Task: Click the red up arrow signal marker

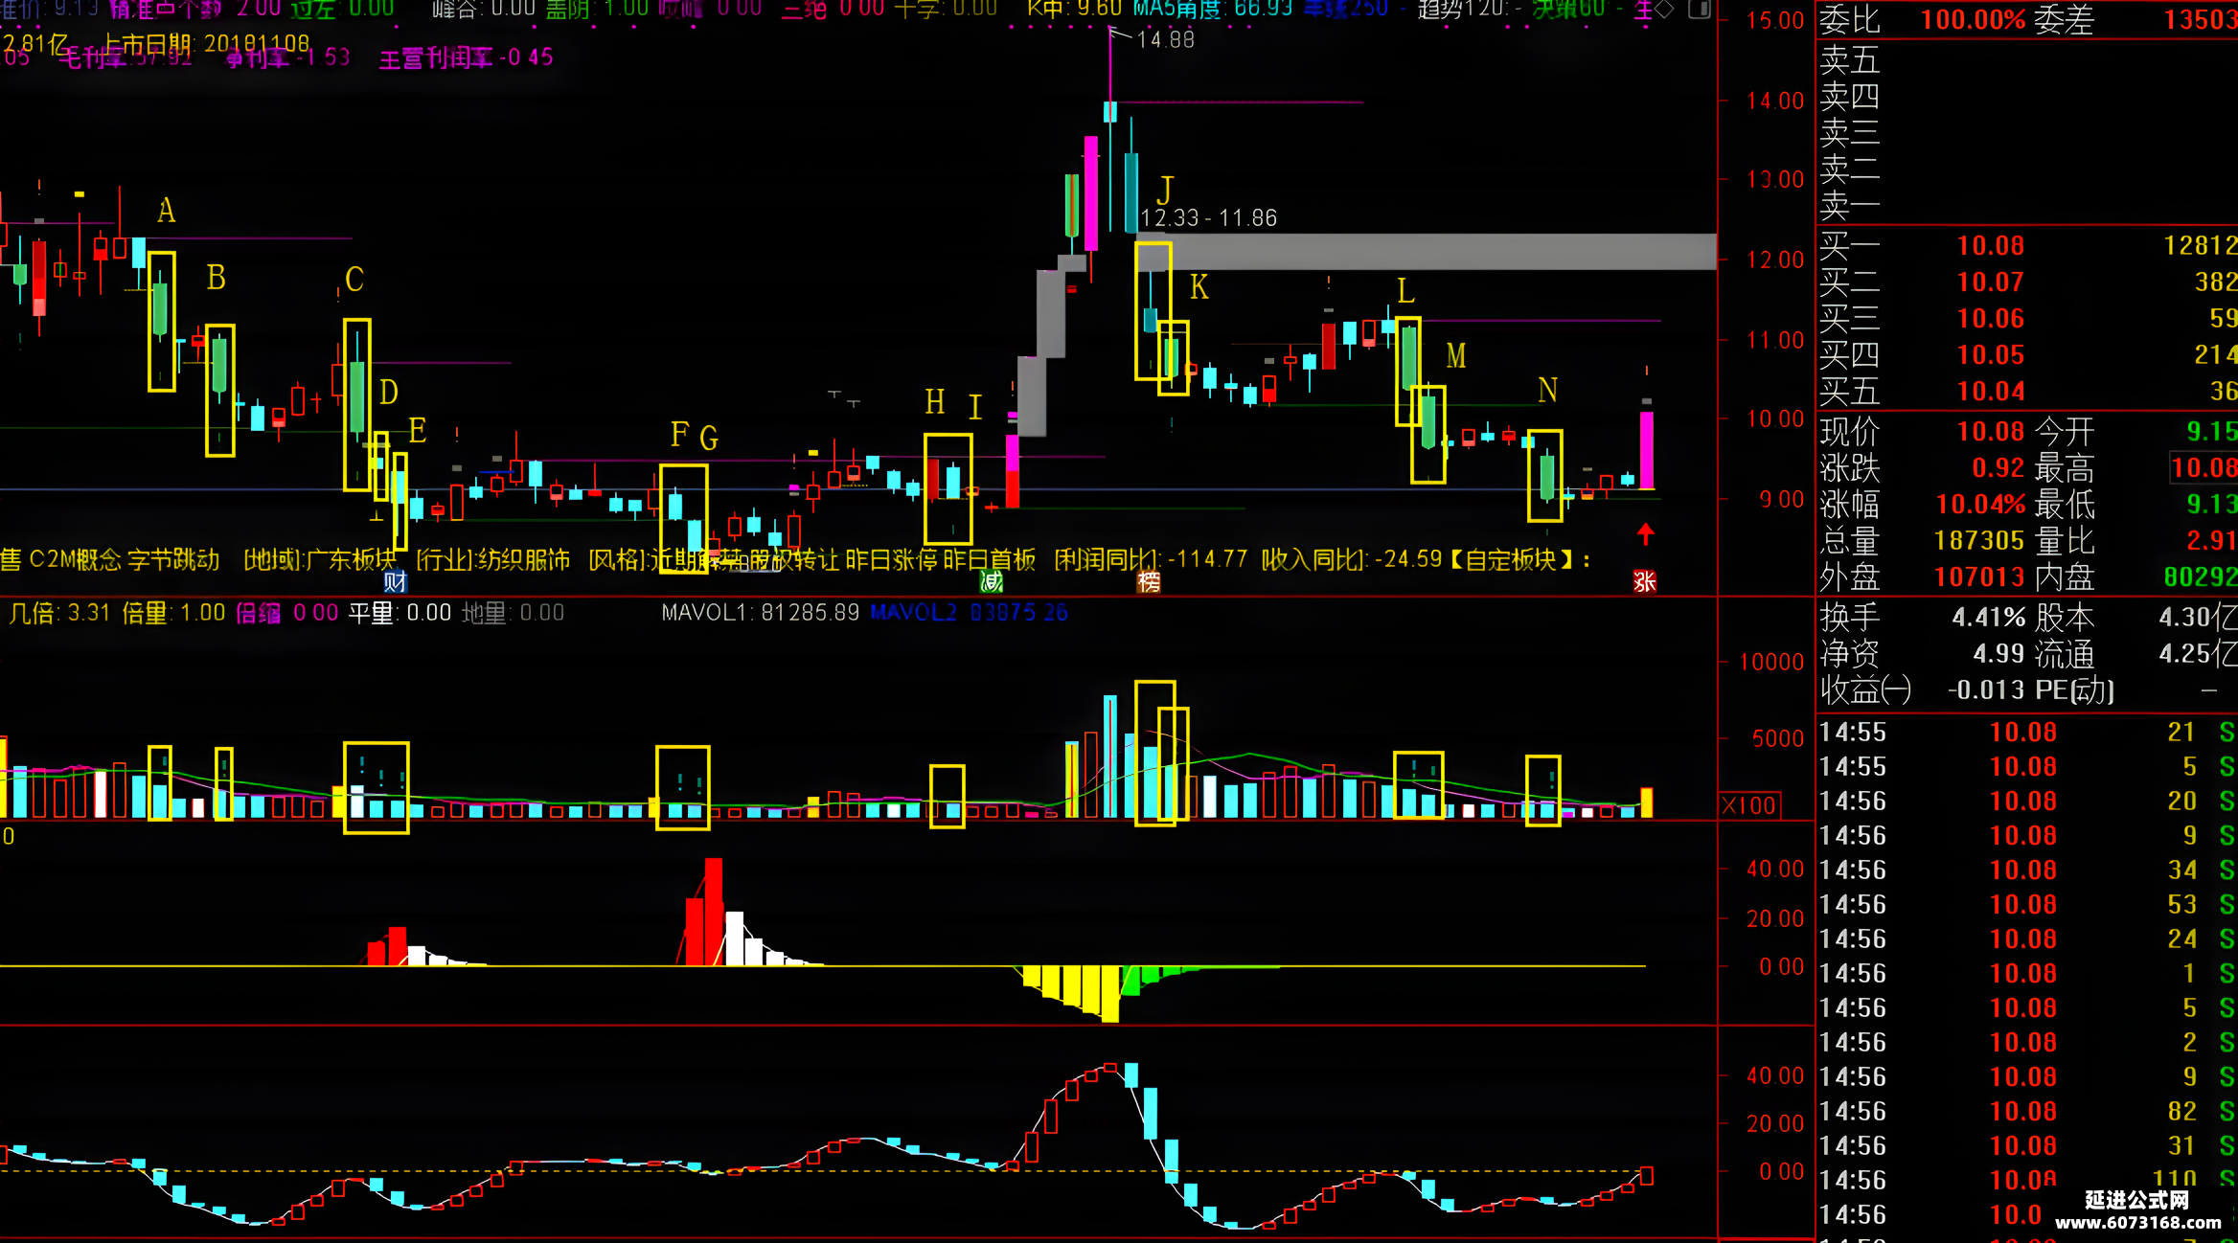Action: pos(1646,534)
